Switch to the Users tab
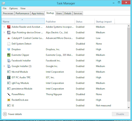Viewport: 132px width, 121px height. [59, 13]
